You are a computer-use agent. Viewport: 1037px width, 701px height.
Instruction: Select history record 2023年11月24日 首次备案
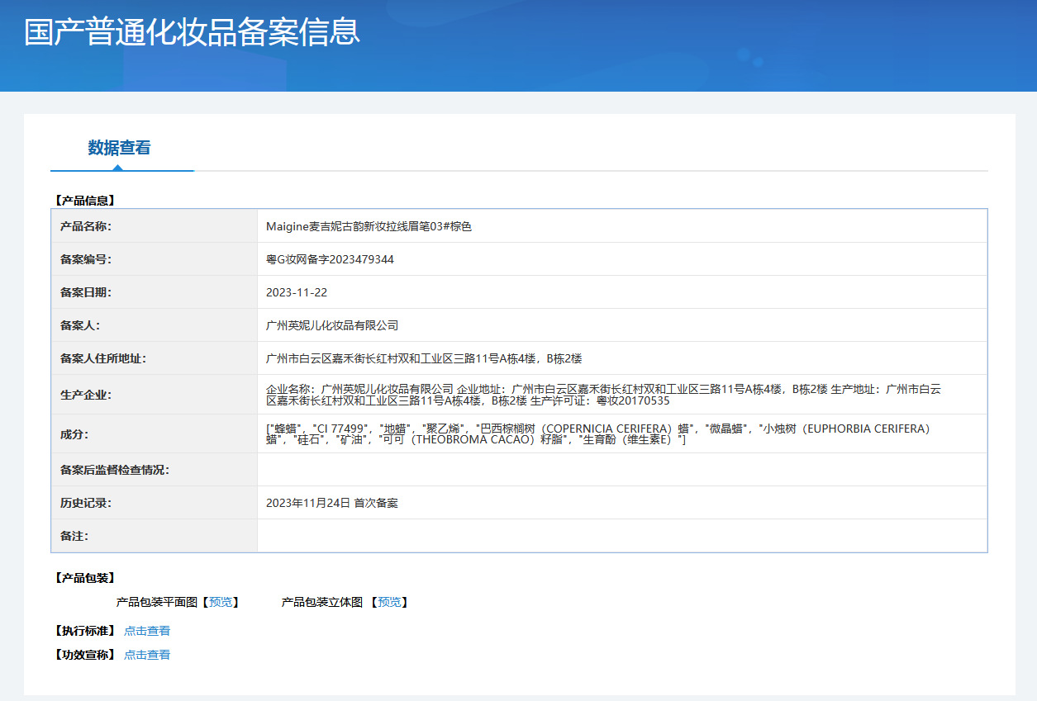pyautogui.click(x=332, y=503)
